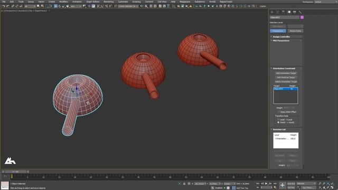Toggle Snaps in main toolbar
This screenshot has height=190, width=338.
pos(98,6)
